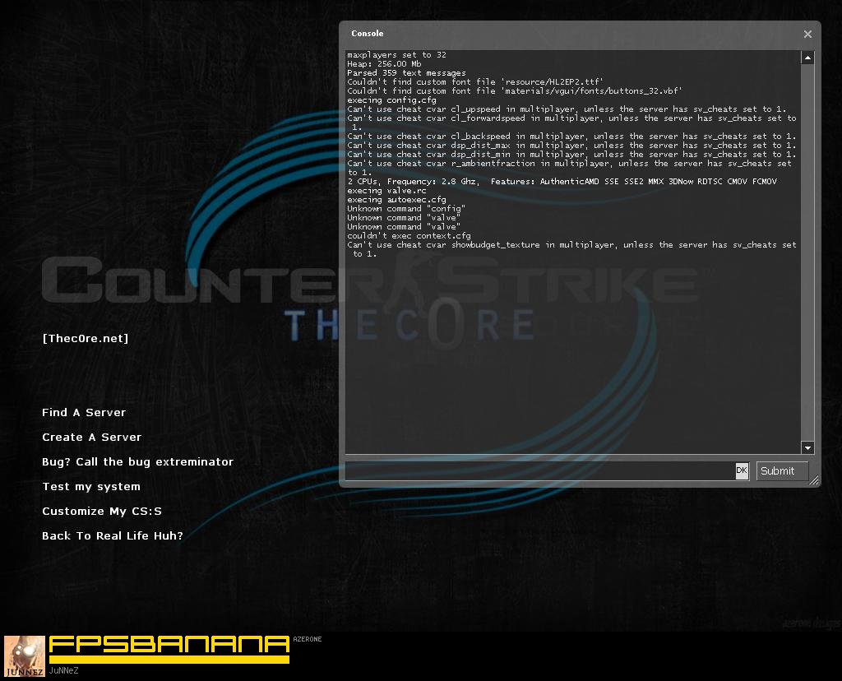
Task: Click the AZERONE credit text
Action: [307, 638]
